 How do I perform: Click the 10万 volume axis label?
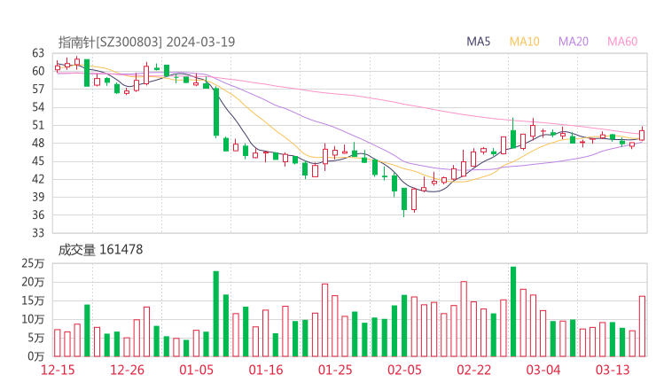(x=33, y=320)
